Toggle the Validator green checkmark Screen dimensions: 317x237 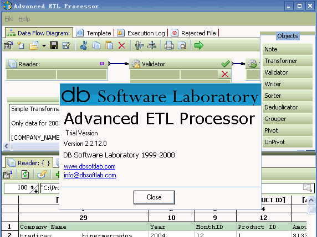point(225,64)
